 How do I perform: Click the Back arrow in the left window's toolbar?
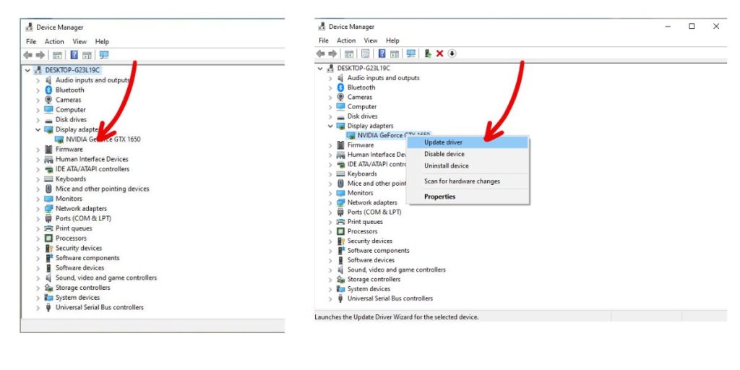coord(28,55)
